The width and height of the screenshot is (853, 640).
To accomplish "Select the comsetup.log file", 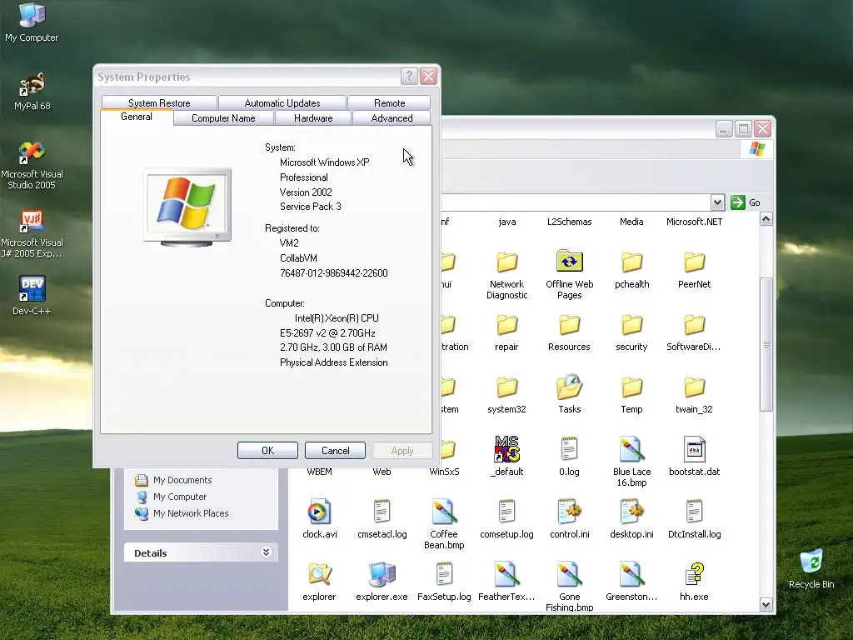I will point(506,518).
